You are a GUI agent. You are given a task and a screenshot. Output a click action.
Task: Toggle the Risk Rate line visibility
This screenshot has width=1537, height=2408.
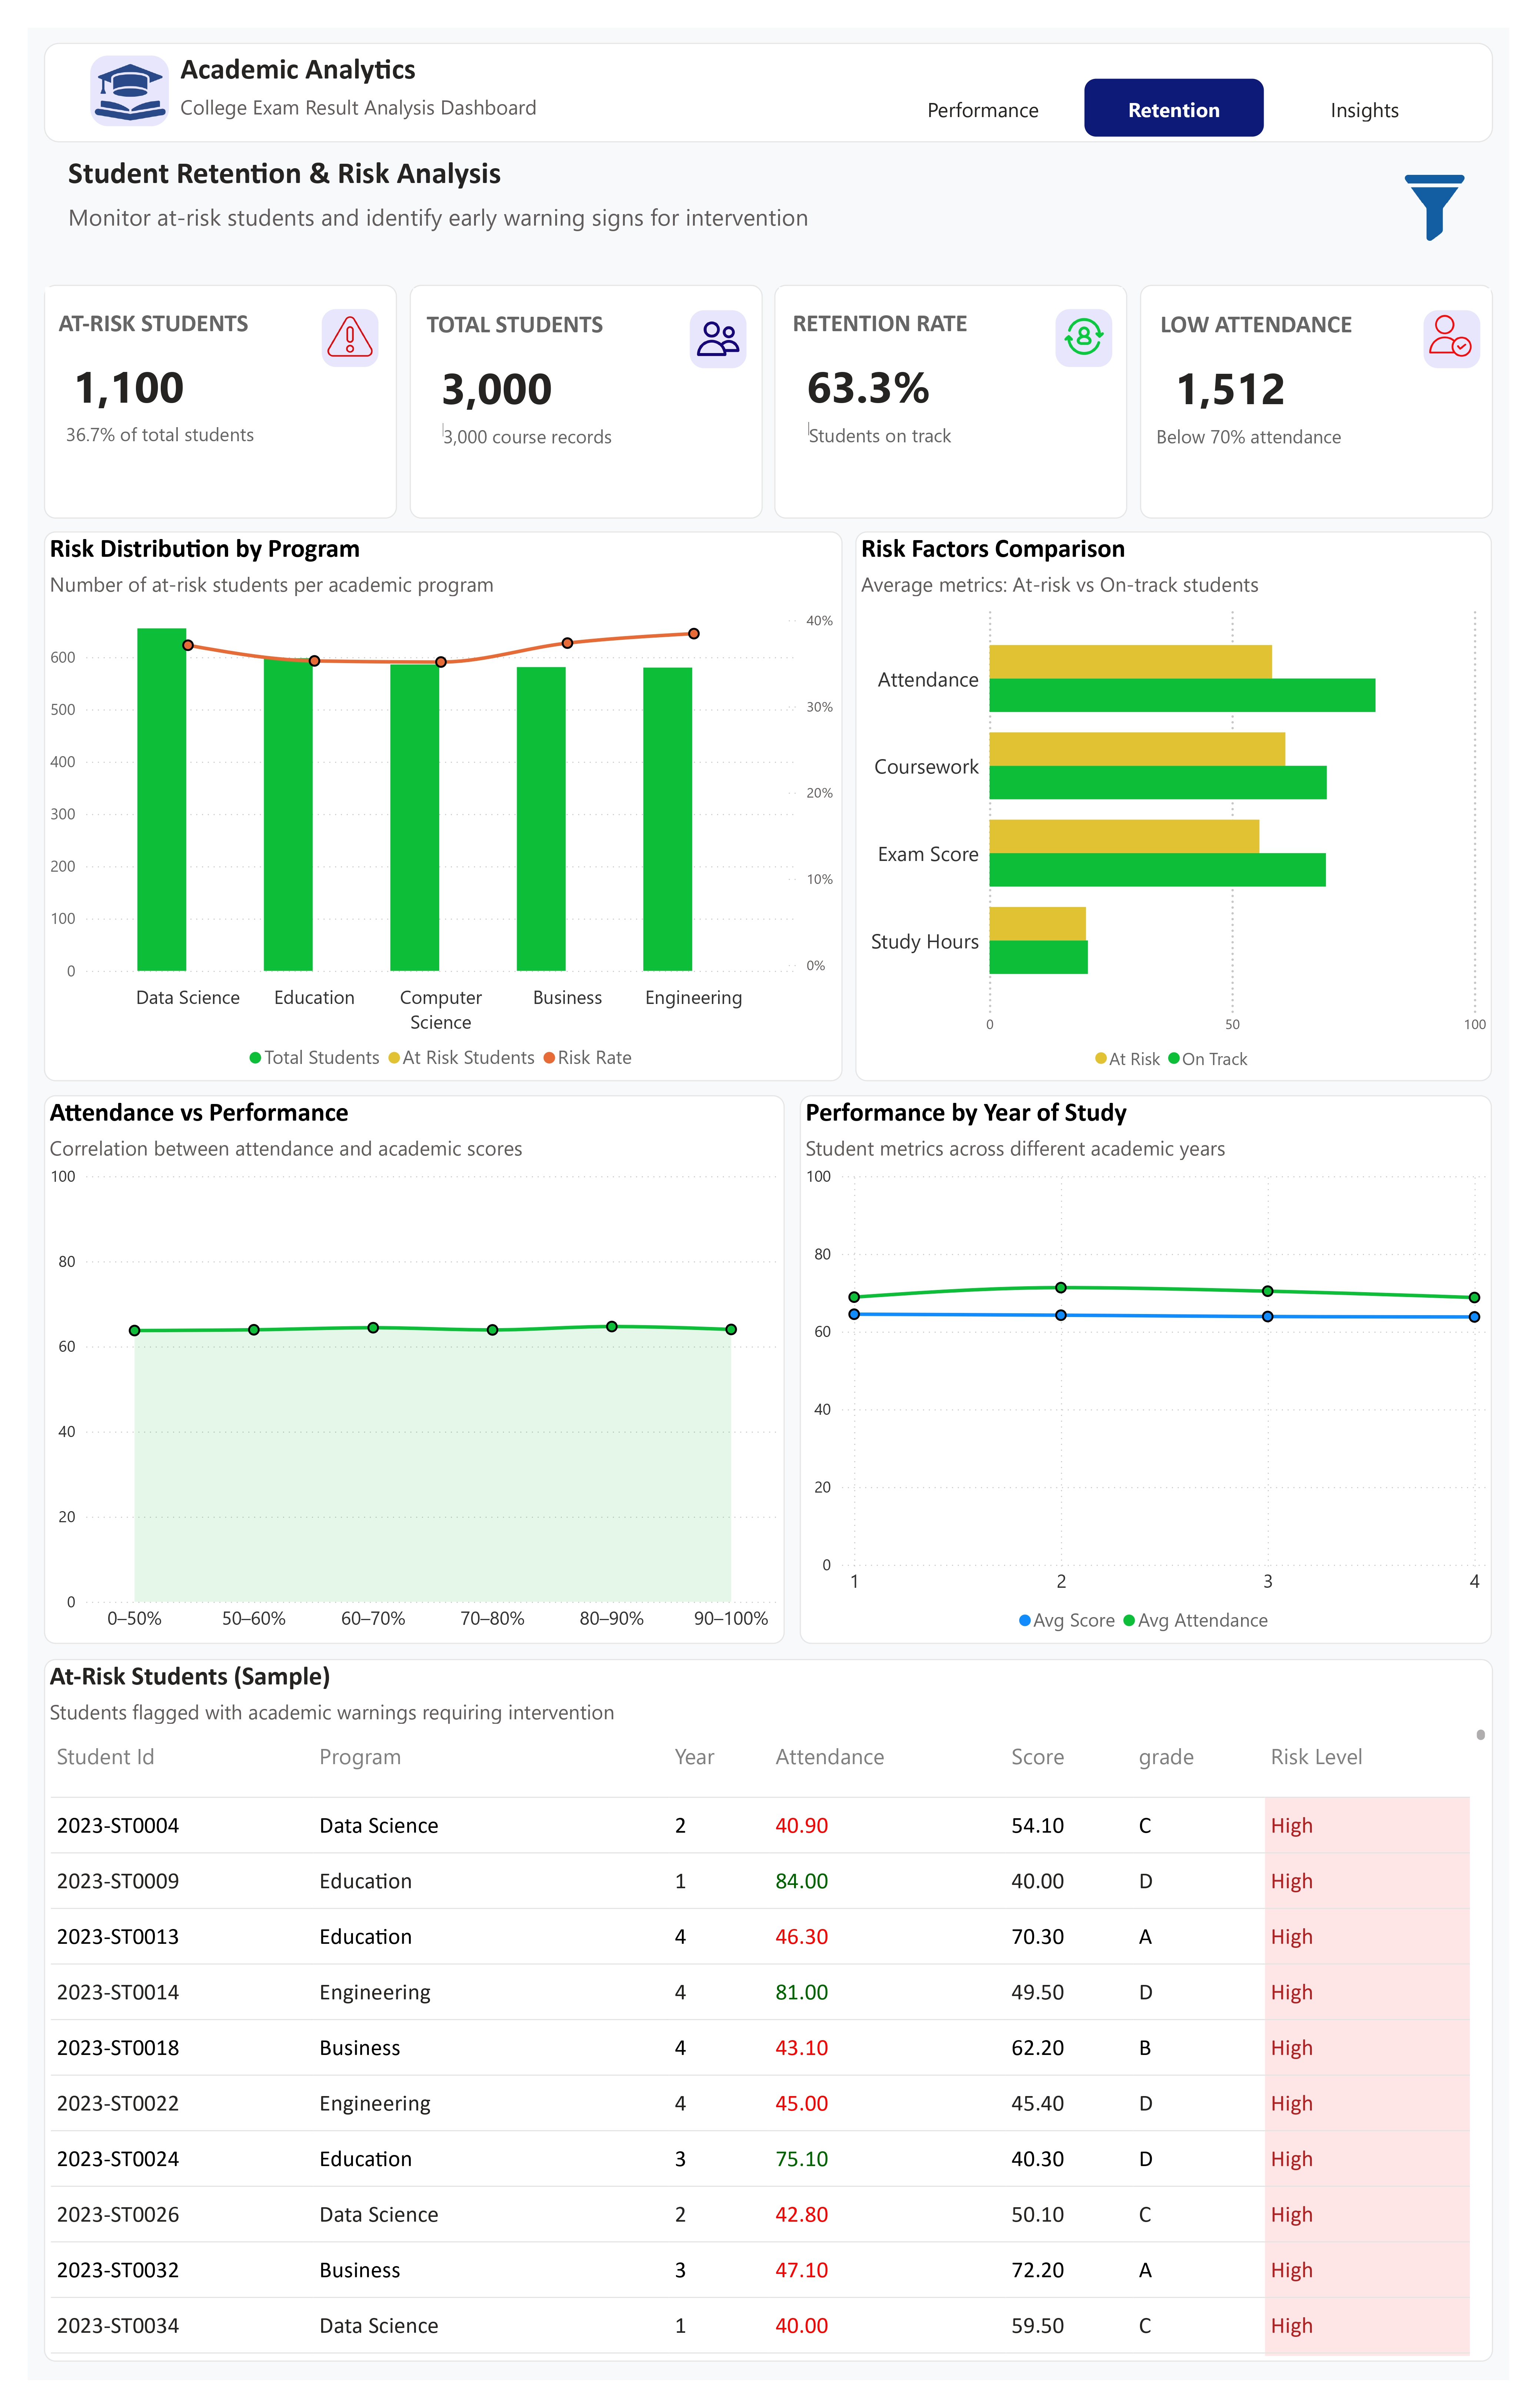click(x=589, y=1057)
